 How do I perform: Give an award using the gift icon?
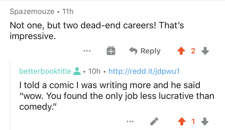pos(111,51)
